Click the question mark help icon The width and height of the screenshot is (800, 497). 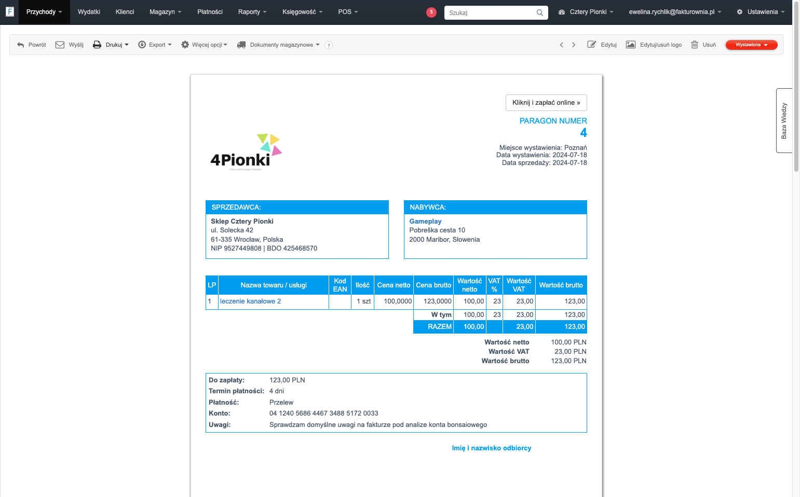pyautogui.click(x=329, y=45)
